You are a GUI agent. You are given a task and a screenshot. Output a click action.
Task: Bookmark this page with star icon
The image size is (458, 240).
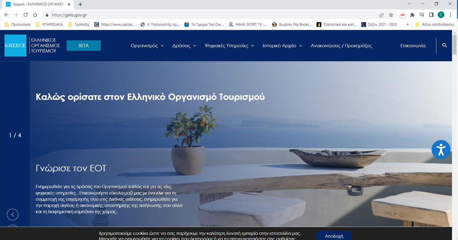[x=391, y=15]
